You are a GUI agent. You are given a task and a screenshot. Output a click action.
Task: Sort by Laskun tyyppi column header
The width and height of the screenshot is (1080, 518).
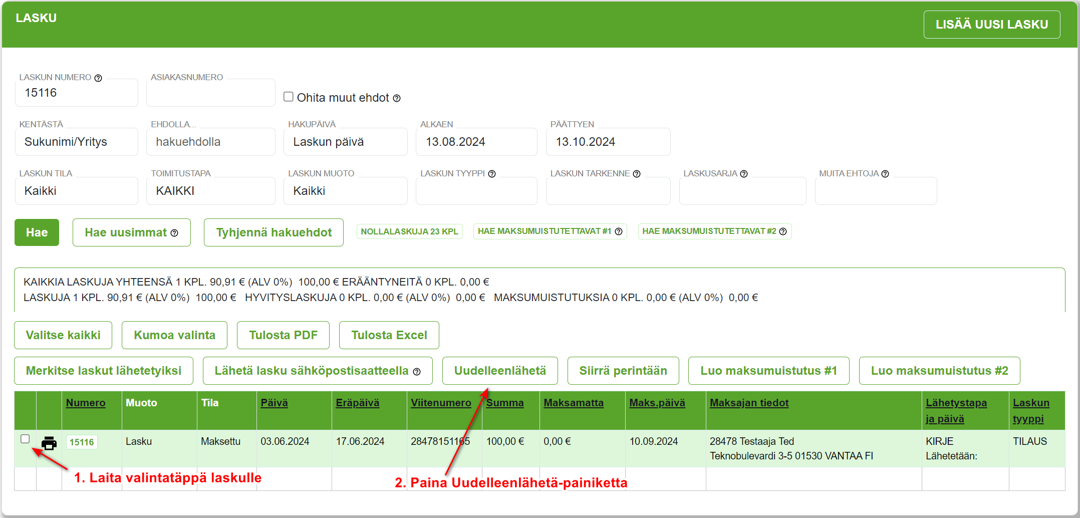(x=1031, y=411)
